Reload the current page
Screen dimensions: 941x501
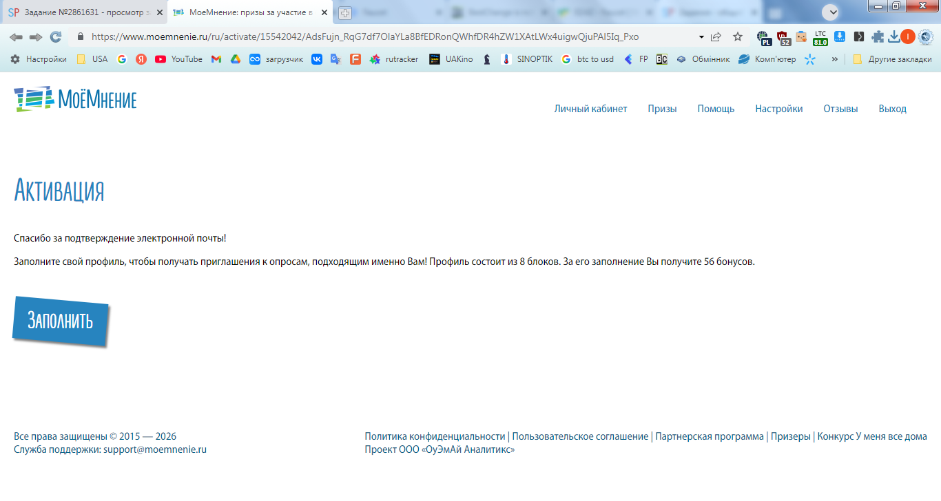pyautogui.click(x=56, y=36)
